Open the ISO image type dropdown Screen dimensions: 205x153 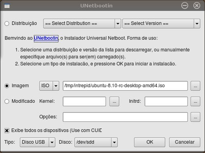pos(49,86)
